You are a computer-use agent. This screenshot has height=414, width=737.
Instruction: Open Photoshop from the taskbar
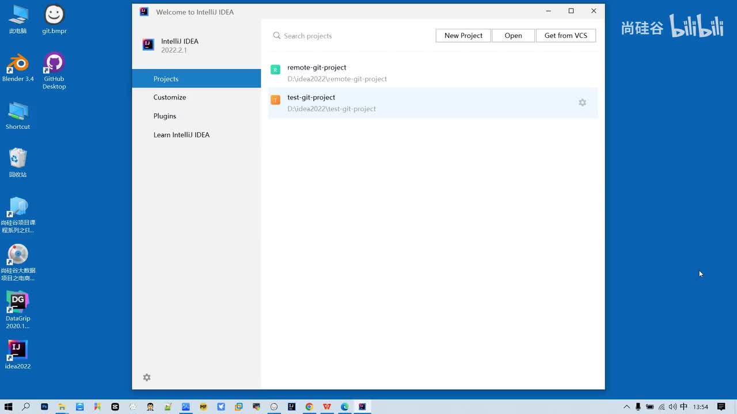click(x=44, y=407)
